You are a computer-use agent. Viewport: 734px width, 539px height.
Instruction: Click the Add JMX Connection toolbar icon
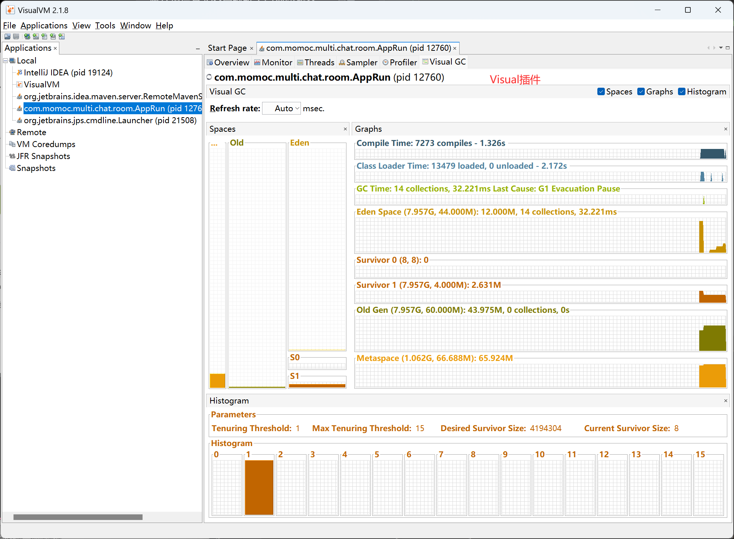[x=36, y=36]
